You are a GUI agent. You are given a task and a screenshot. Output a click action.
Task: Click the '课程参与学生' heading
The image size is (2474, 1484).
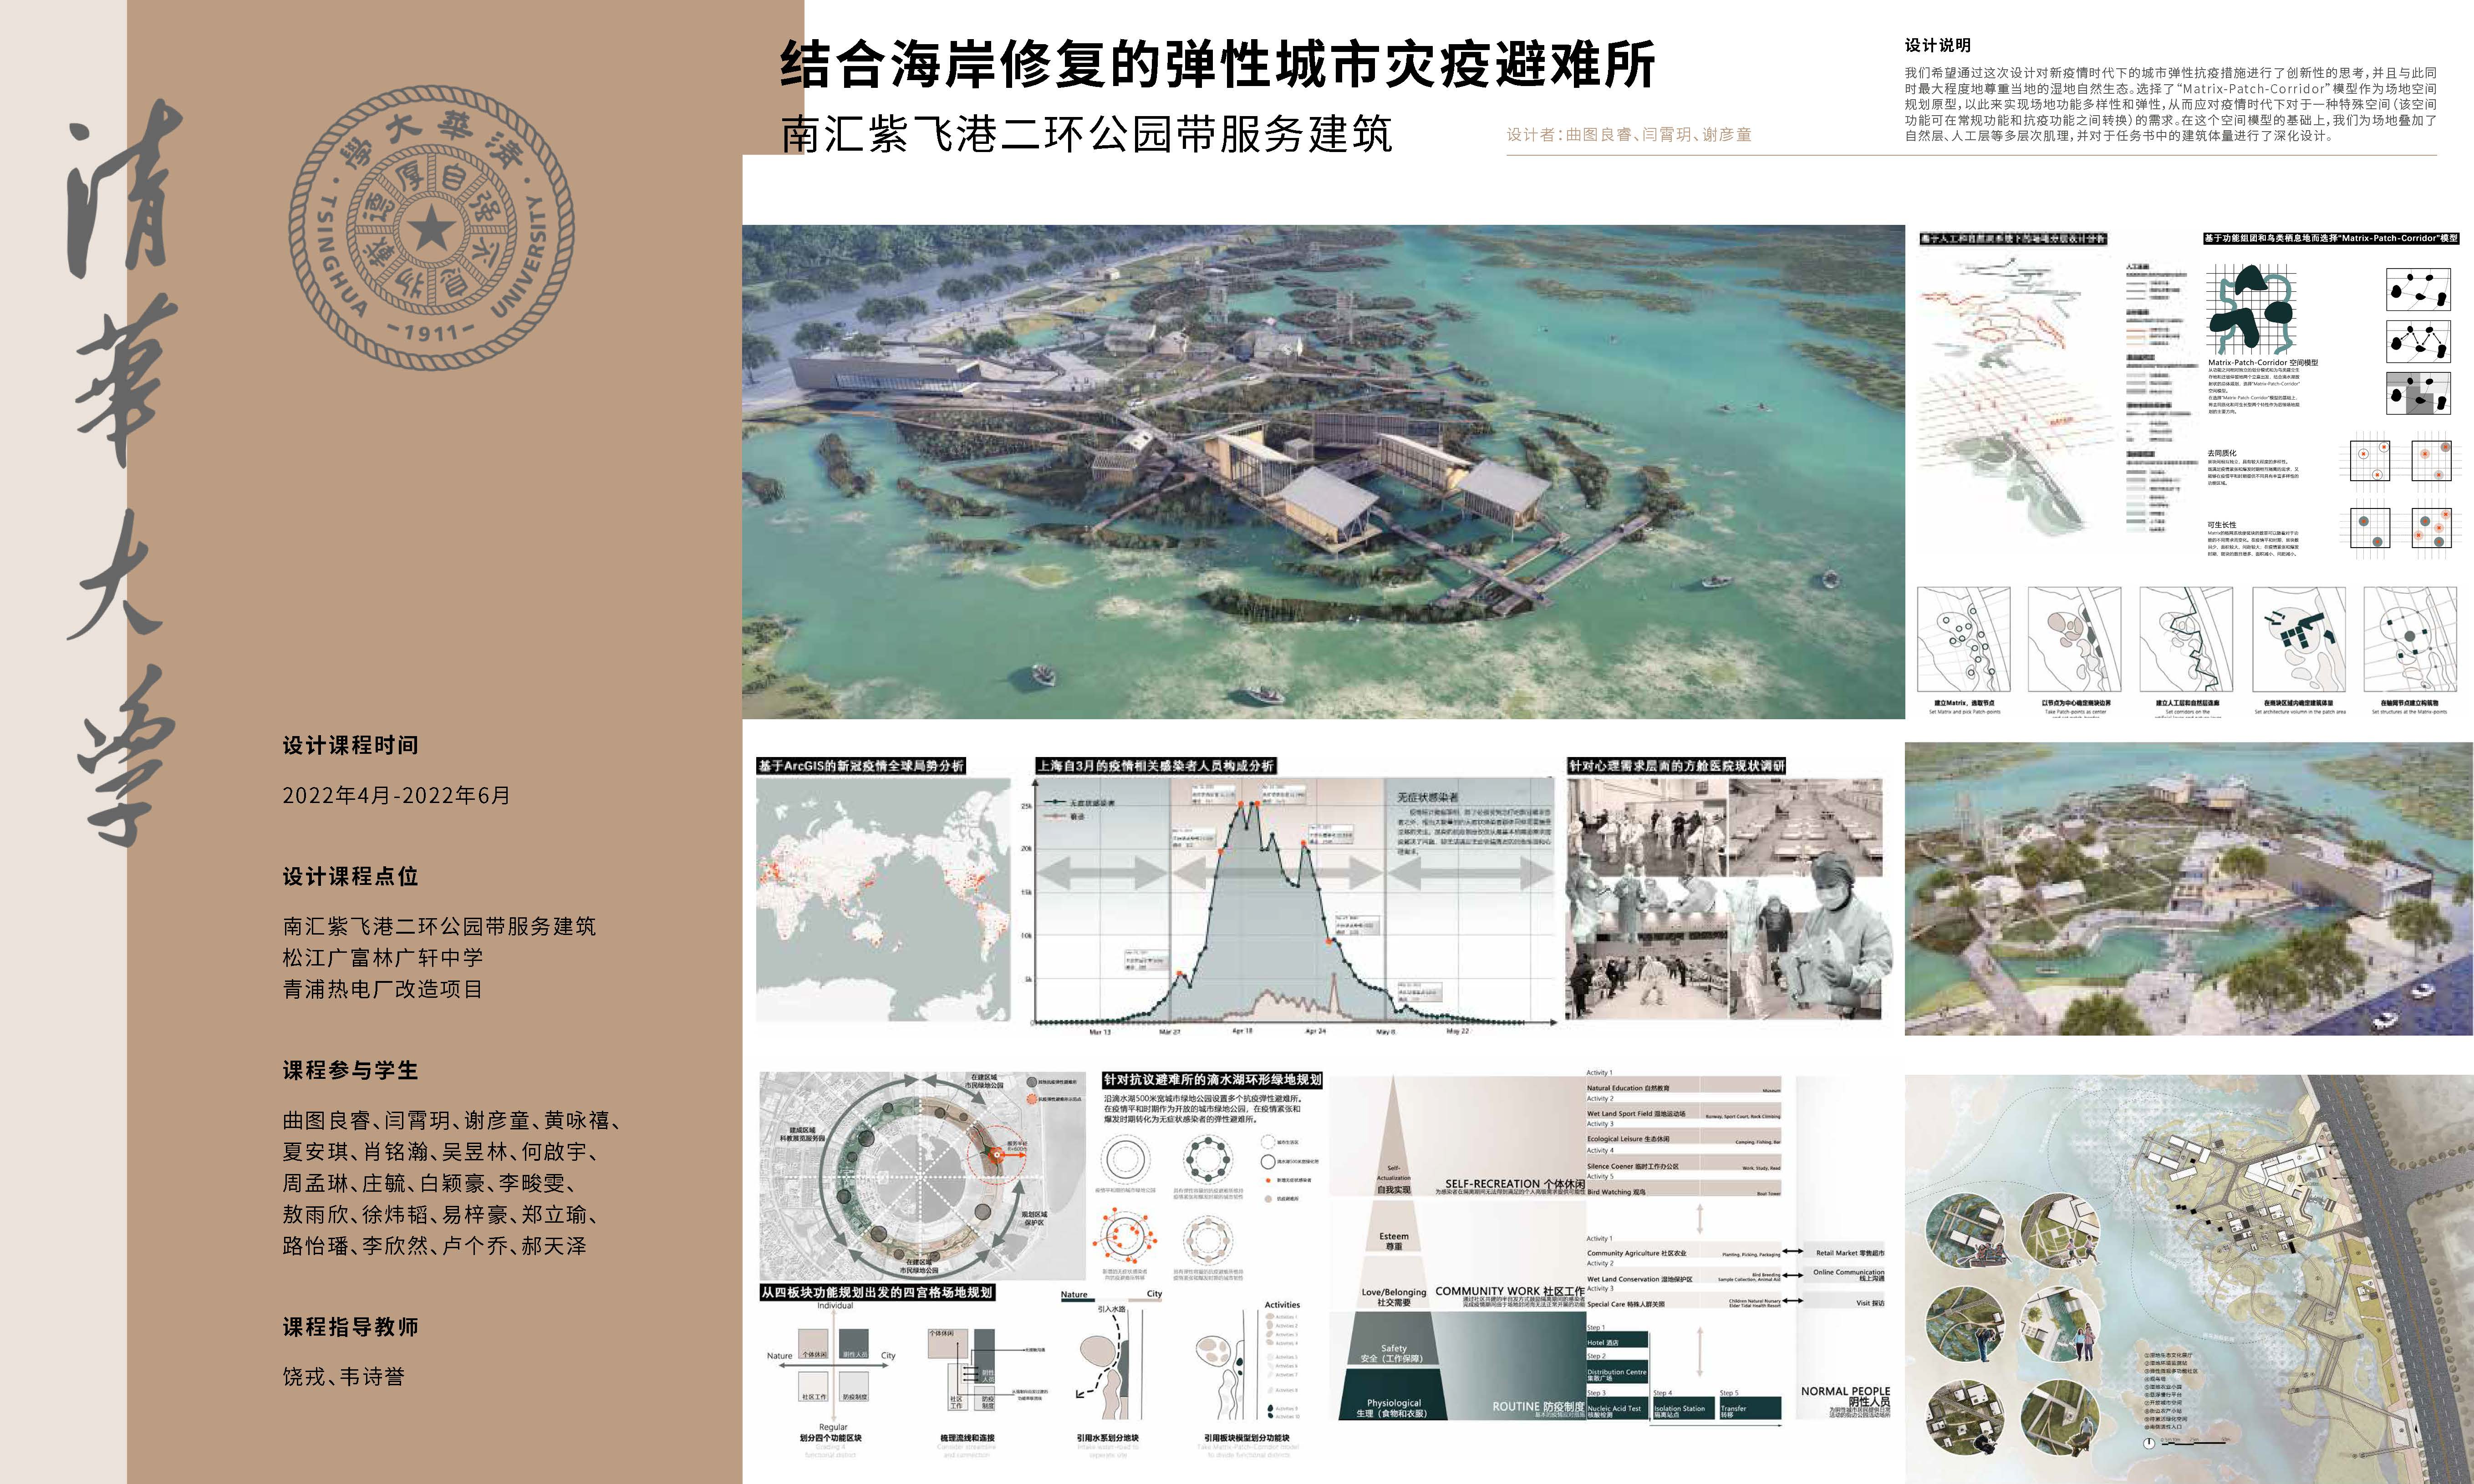coord(350,1070)
